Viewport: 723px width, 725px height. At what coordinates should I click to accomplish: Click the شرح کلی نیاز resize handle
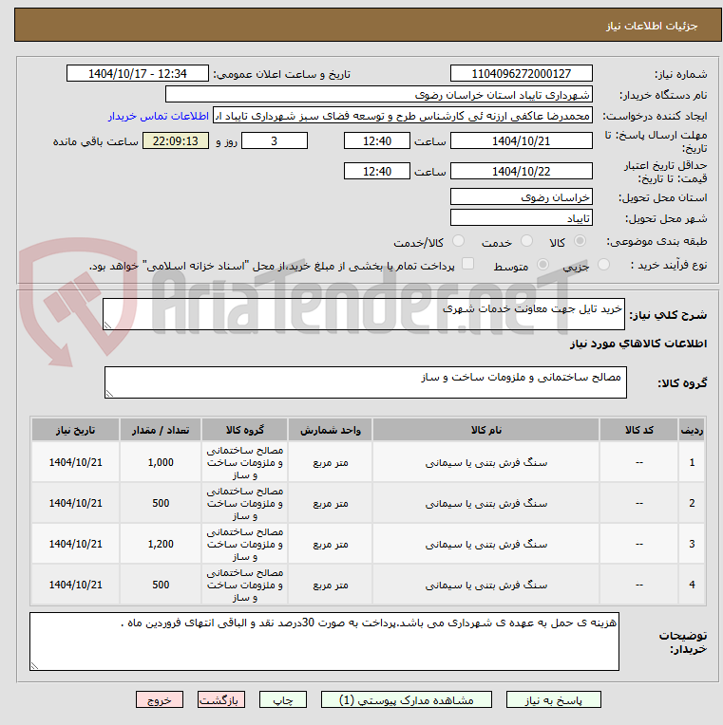pyautogui.click(x=107, y=325)
